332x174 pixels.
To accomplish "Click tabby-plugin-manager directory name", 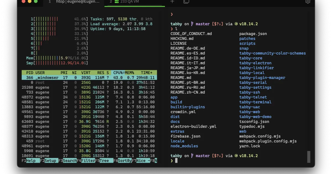I will [x=262, y=78].
